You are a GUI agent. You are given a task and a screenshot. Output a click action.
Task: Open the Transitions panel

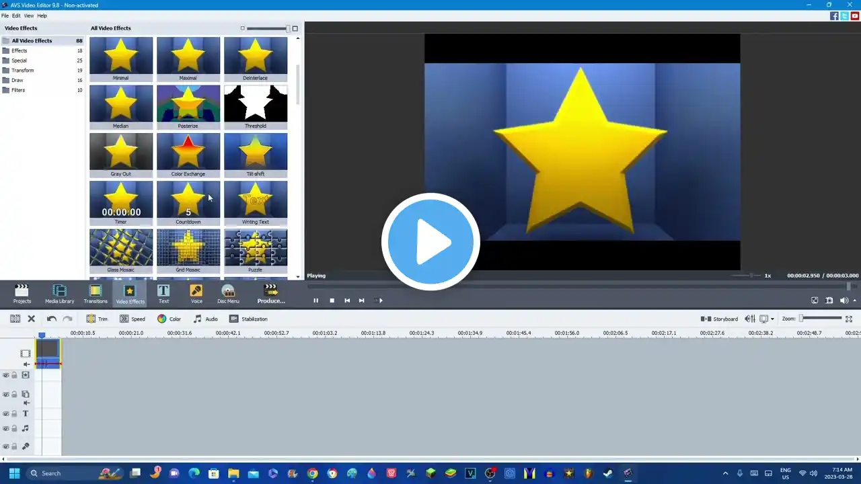coord(96,293)
